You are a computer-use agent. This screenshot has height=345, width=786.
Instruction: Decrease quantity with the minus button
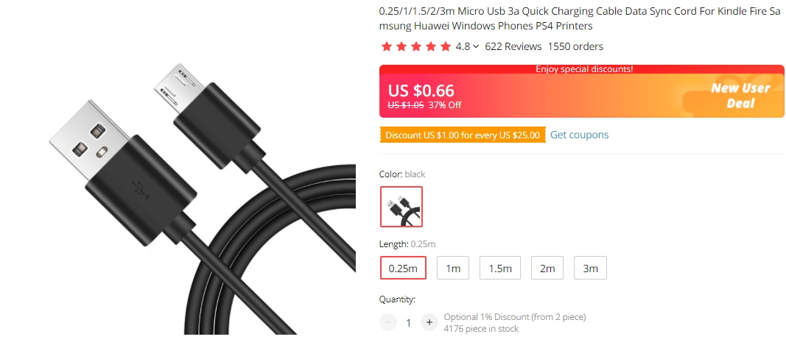pyautogui.click(x=388, y=322)
